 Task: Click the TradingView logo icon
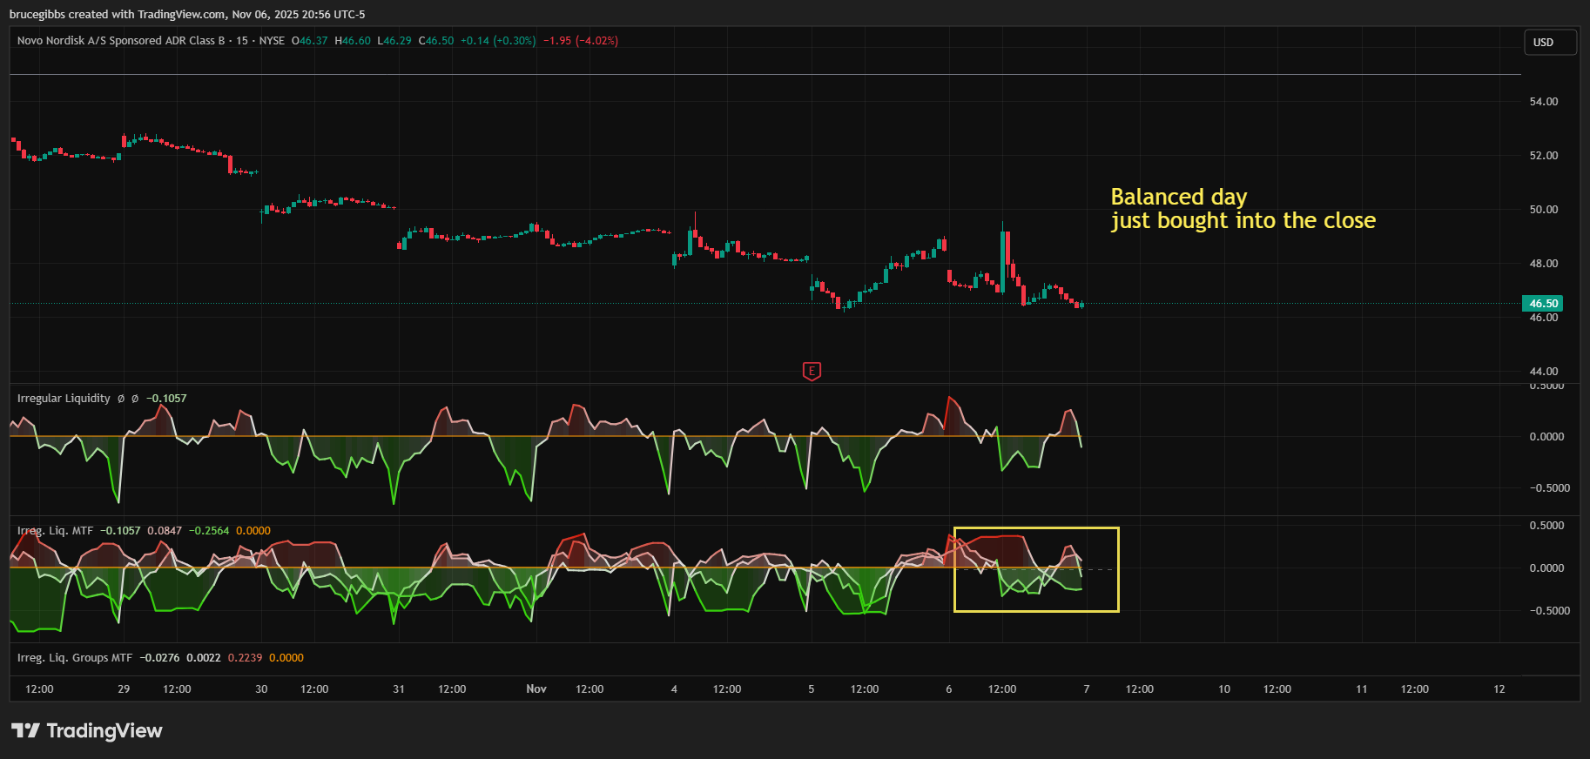25,730
